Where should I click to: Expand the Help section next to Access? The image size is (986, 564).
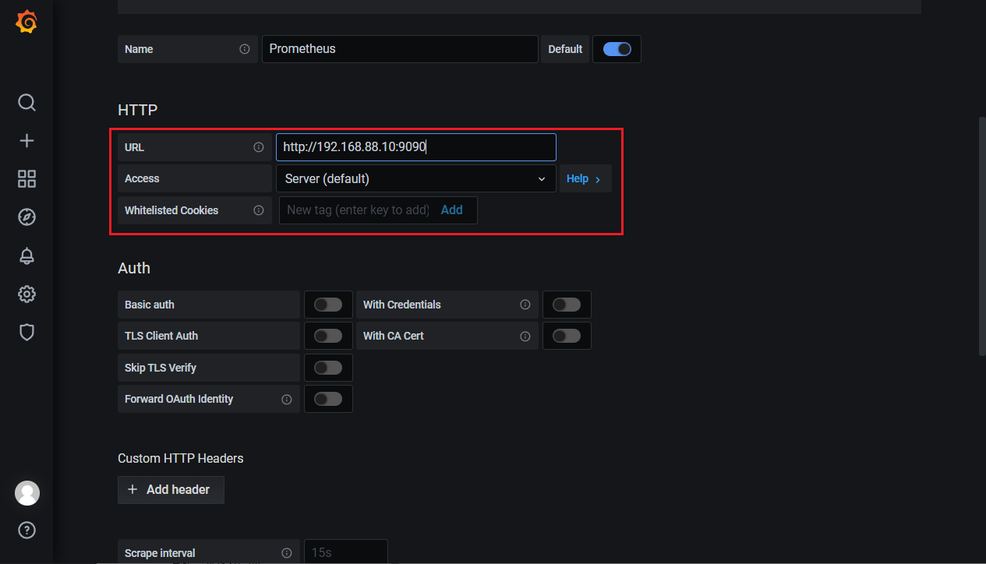[x=585, y=178]
